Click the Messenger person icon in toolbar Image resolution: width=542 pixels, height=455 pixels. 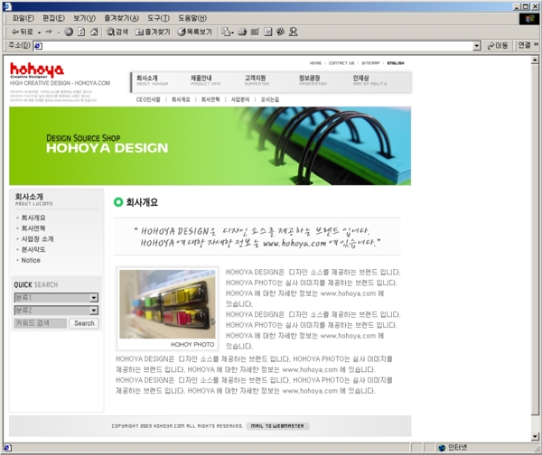click(x=293, y=32)
